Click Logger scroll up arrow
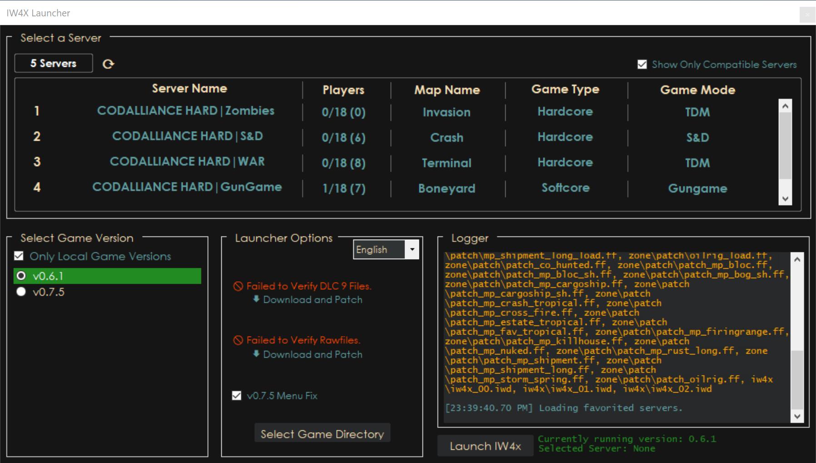Viewport: 816px width, 463px height. tap(797, 259)
